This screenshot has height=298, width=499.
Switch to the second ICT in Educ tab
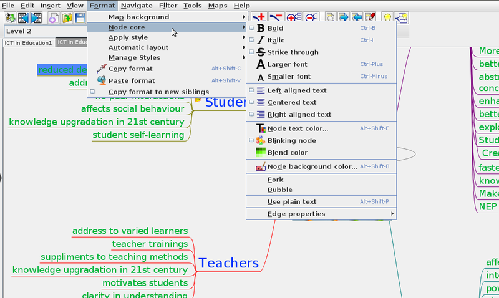tap(72, 42)
